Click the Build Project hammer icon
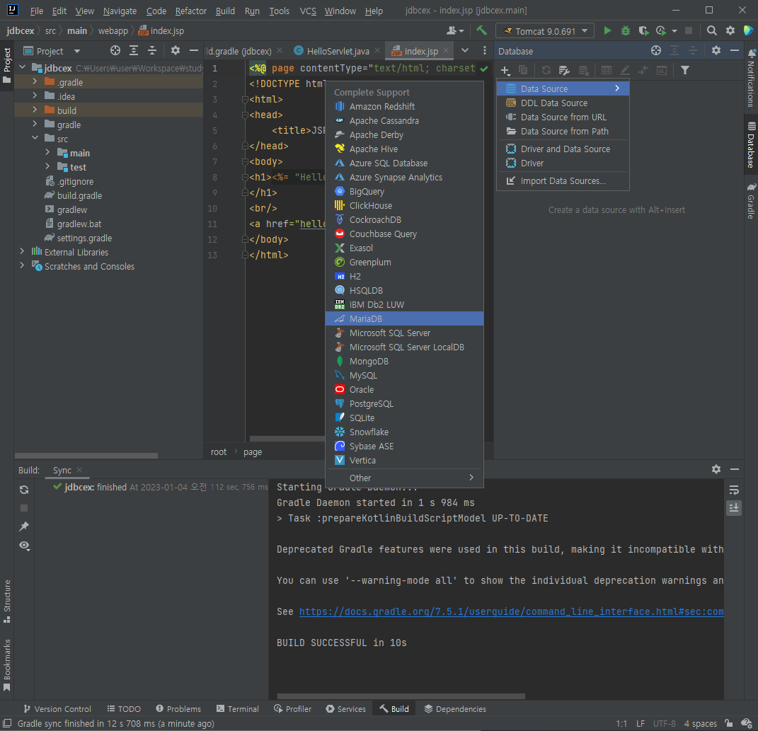758x731 pixels. click(x=481, y=30)
